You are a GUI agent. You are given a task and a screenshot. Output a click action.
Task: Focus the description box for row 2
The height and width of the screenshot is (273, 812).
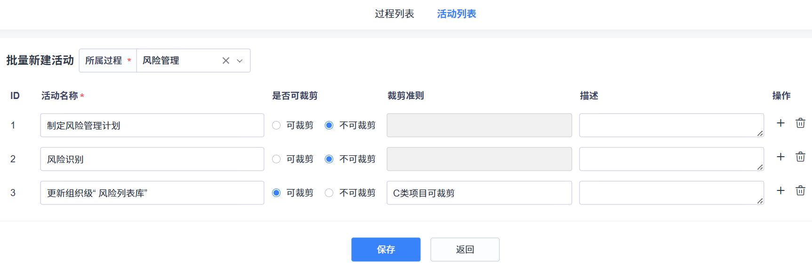(x=671, y=159)
